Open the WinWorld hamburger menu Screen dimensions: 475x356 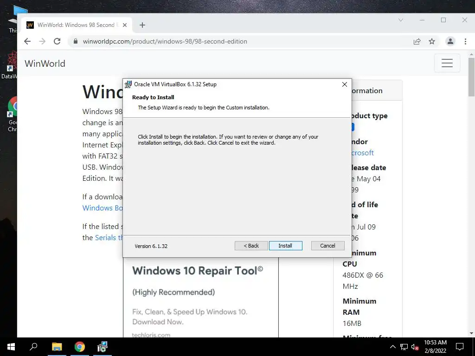coord(447,63)
